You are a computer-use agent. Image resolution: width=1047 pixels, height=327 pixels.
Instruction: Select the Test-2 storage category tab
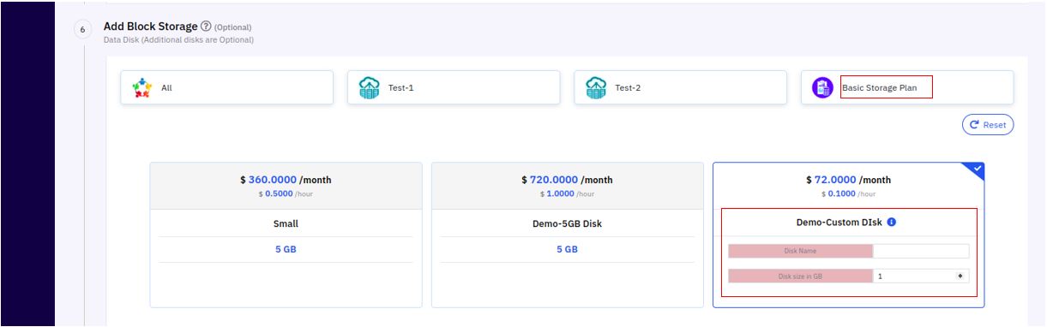[680, 87]
